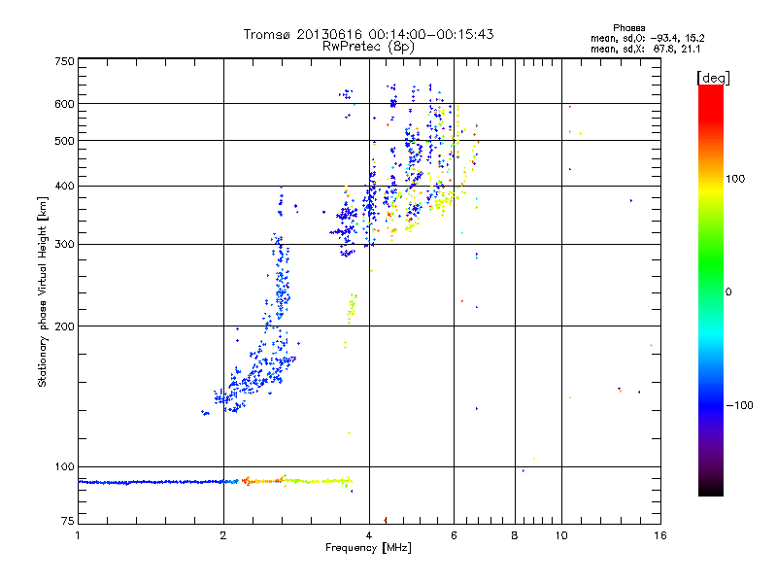Click the x-axis tick label '8'
777x583 pixels.
pos(515,535)
